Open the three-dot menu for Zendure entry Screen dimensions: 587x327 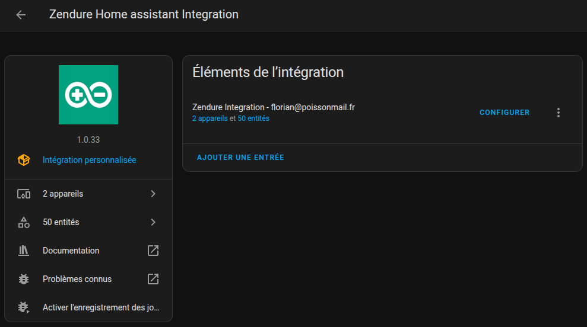coord(558,113)
